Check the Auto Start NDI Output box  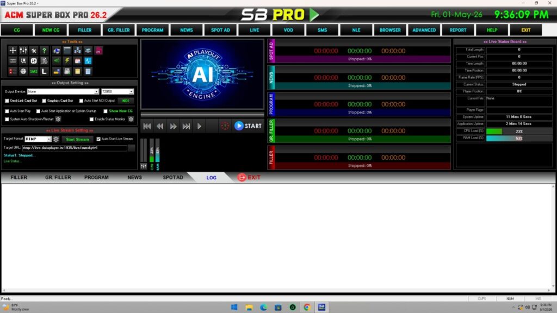81,101
